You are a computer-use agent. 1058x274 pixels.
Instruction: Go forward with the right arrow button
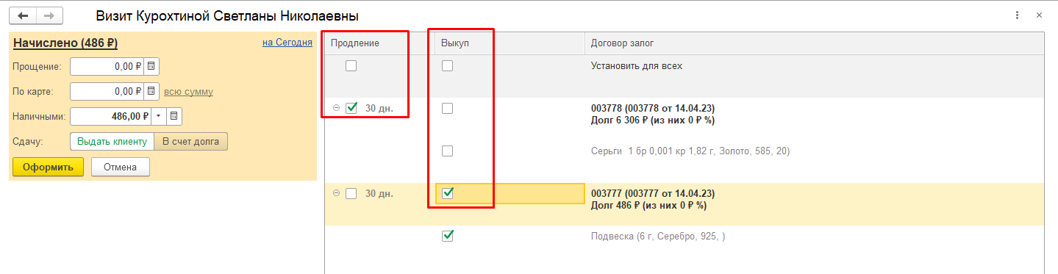point(49,15)
